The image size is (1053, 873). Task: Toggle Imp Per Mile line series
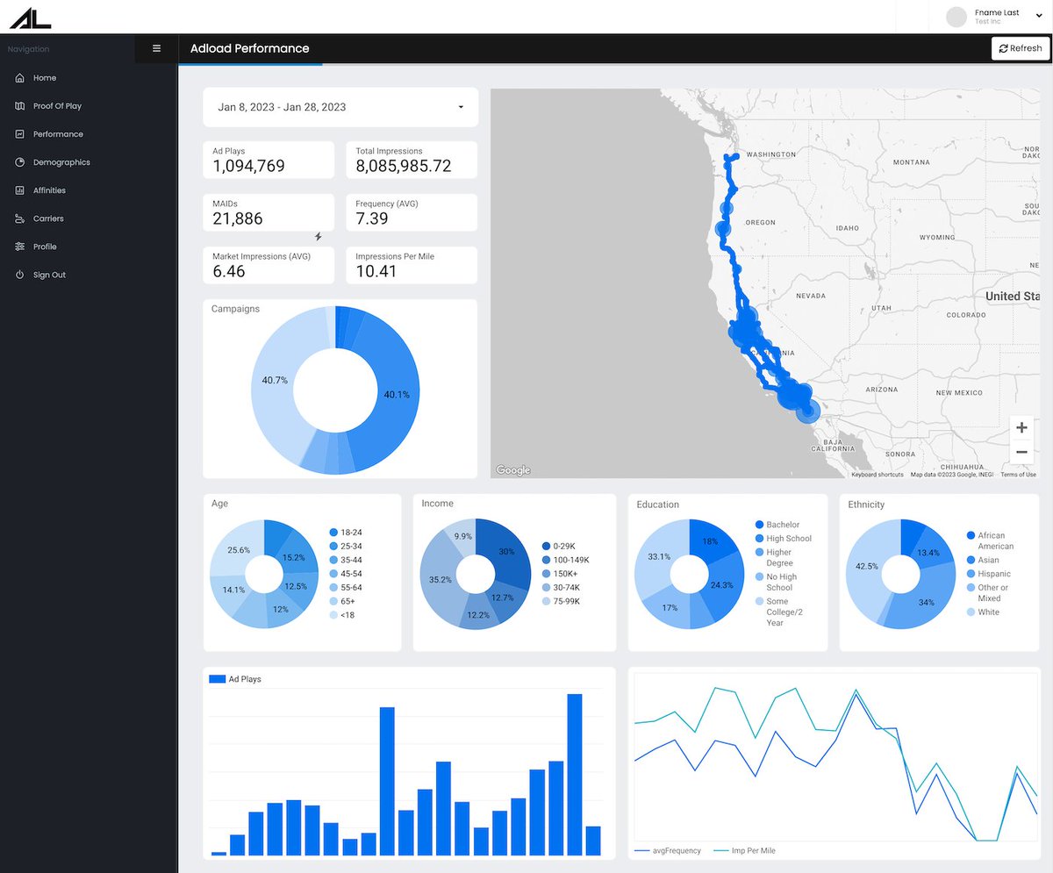click(744, 851)
